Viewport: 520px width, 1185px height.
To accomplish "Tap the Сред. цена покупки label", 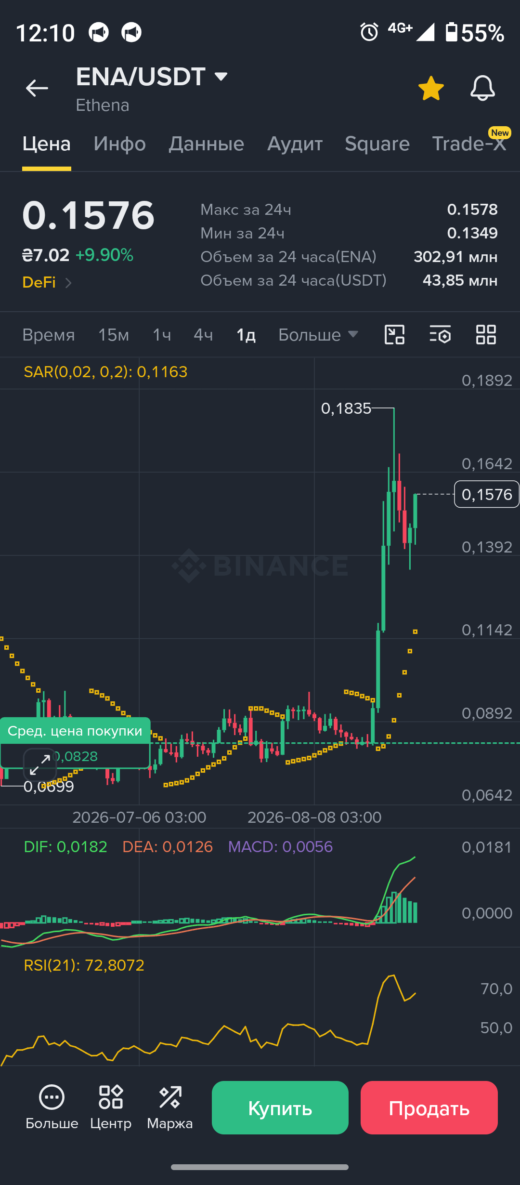I will point(75,731).
